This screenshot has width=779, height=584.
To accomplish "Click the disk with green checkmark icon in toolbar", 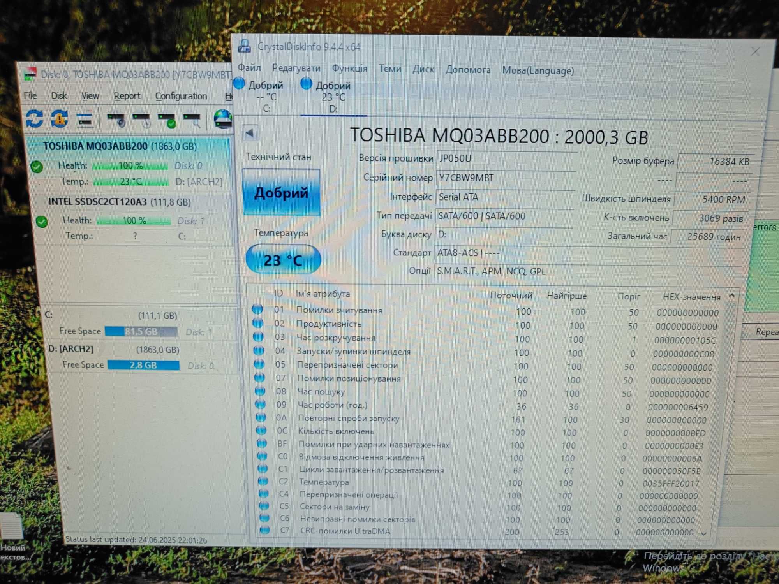I will point(167,120).
